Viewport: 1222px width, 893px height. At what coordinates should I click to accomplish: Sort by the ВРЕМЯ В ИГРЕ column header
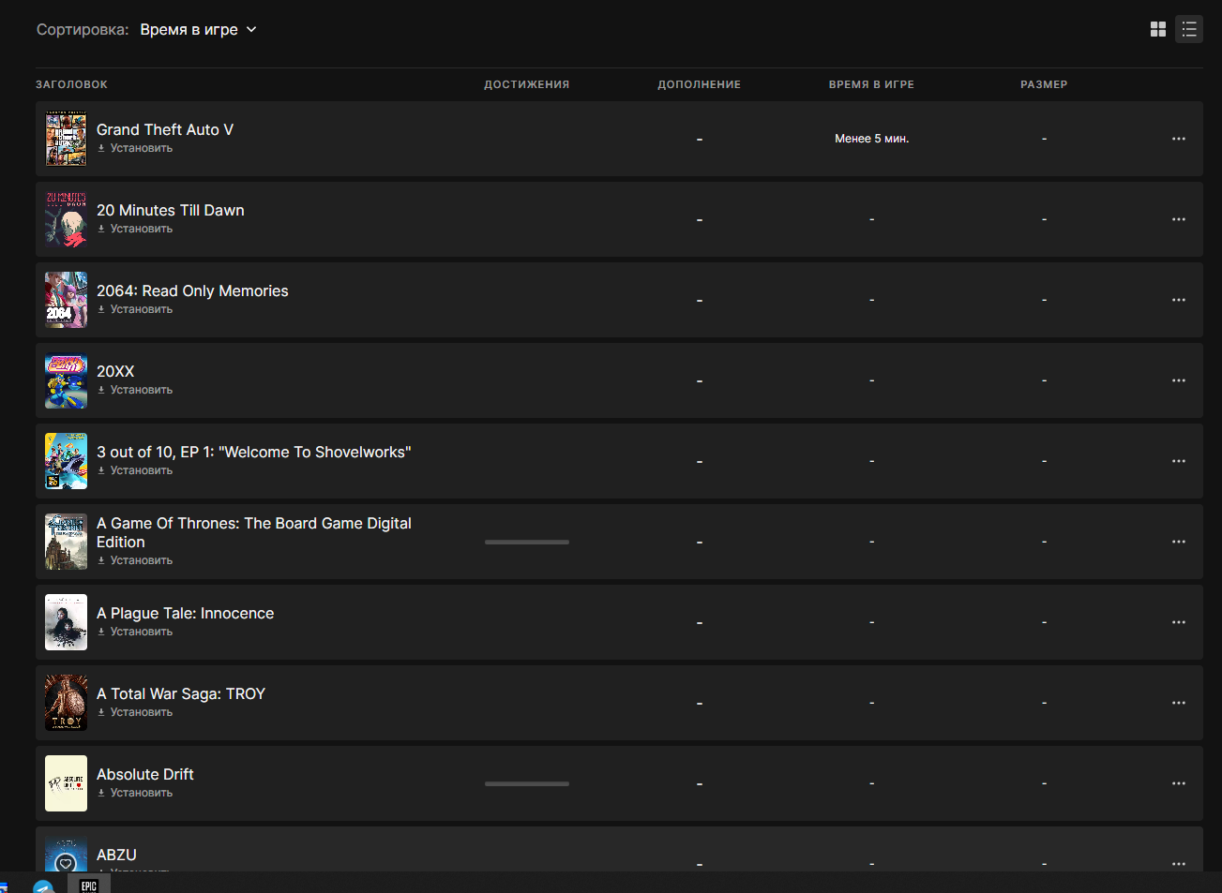[871, 84]
